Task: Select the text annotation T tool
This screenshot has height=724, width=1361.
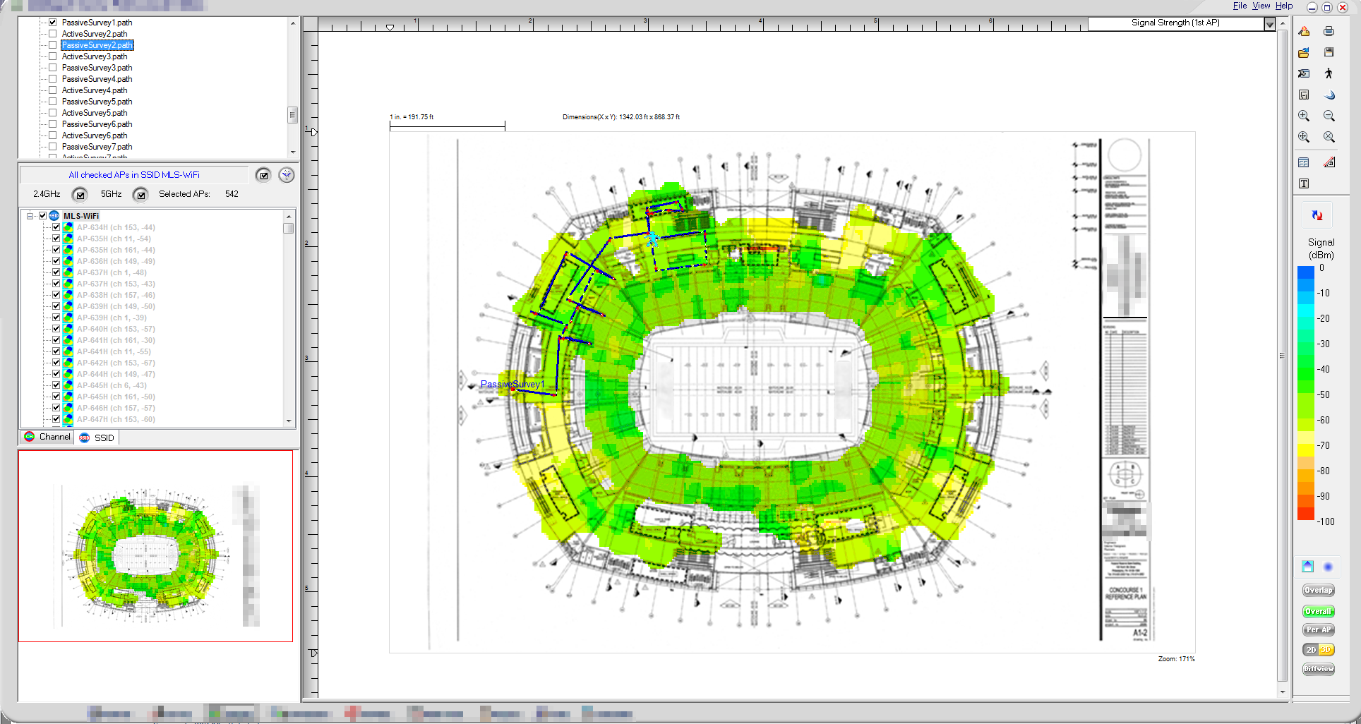Action: coord(1304,183)
